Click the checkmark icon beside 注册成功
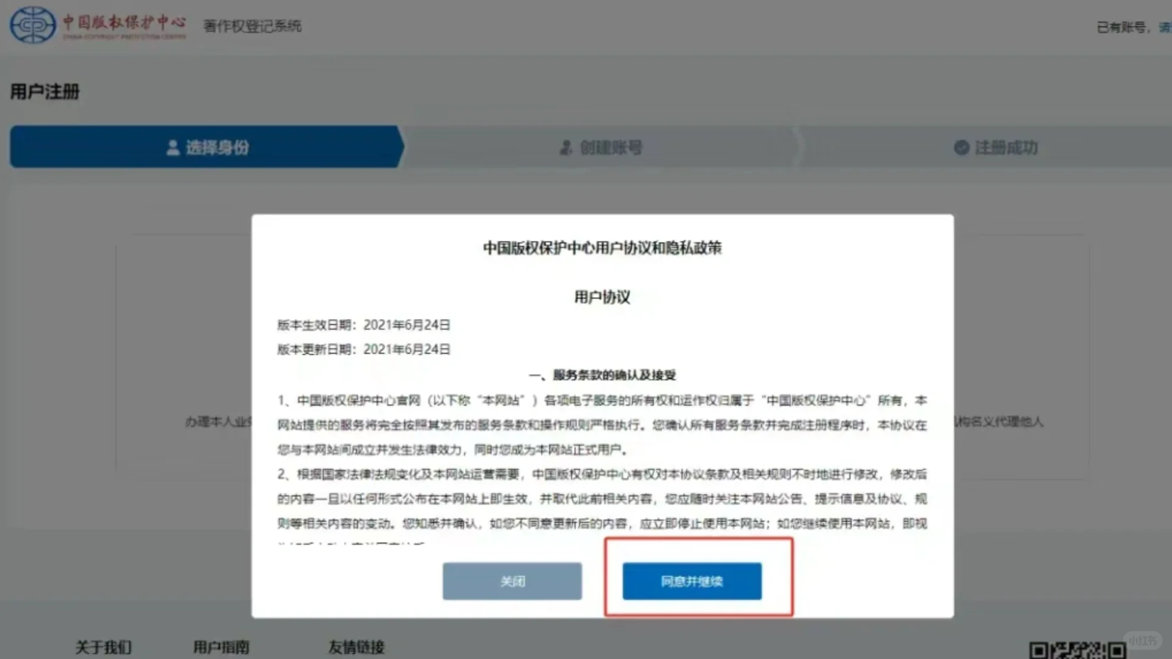The height and width of the screenshot is (659, 1172). (961, 148)
